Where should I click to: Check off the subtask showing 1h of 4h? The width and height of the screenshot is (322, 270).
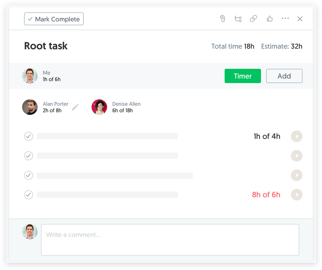[29, 136]
